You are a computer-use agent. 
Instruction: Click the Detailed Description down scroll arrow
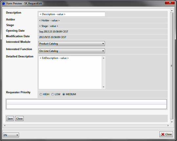click(103, 87)
